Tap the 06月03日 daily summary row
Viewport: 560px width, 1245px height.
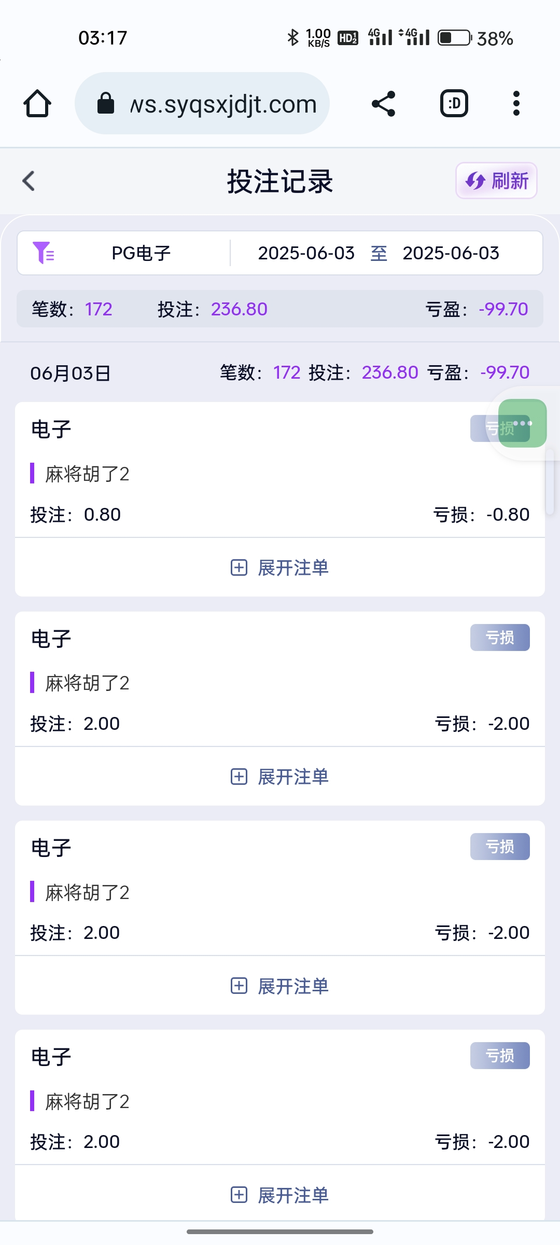coord(280,372)
